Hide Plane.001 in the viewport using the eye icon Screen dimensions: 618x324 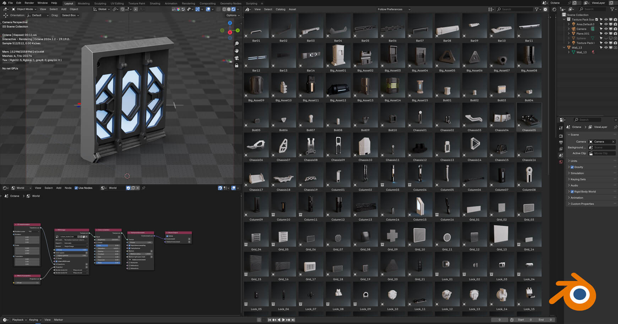click(x=606, y=33)
